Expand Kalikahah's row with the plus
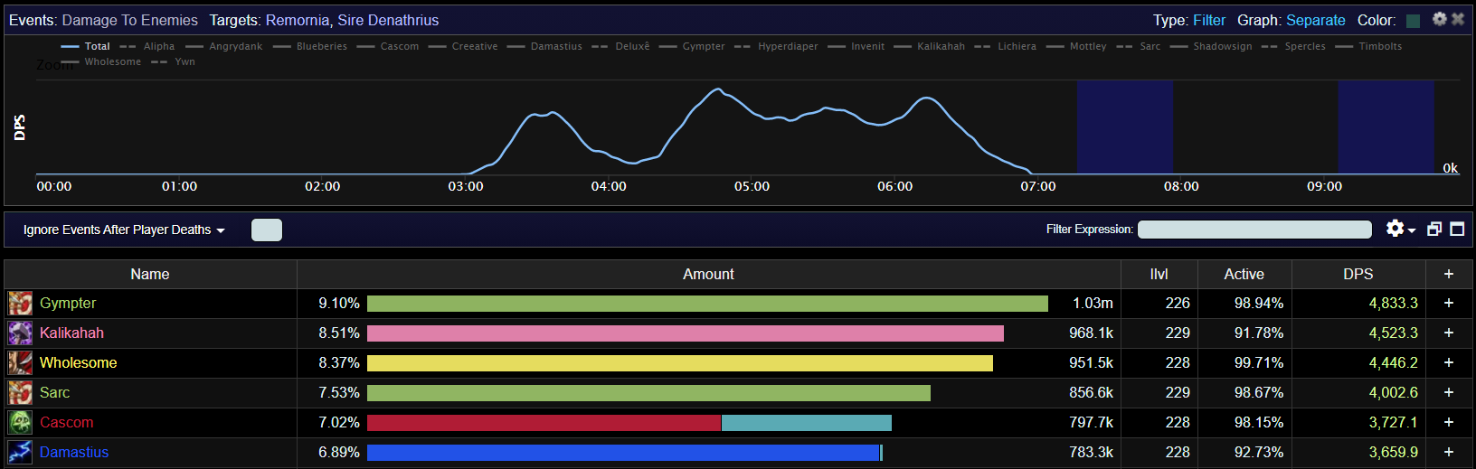This screenshot has height=469, width=1476. [1449, 333]
